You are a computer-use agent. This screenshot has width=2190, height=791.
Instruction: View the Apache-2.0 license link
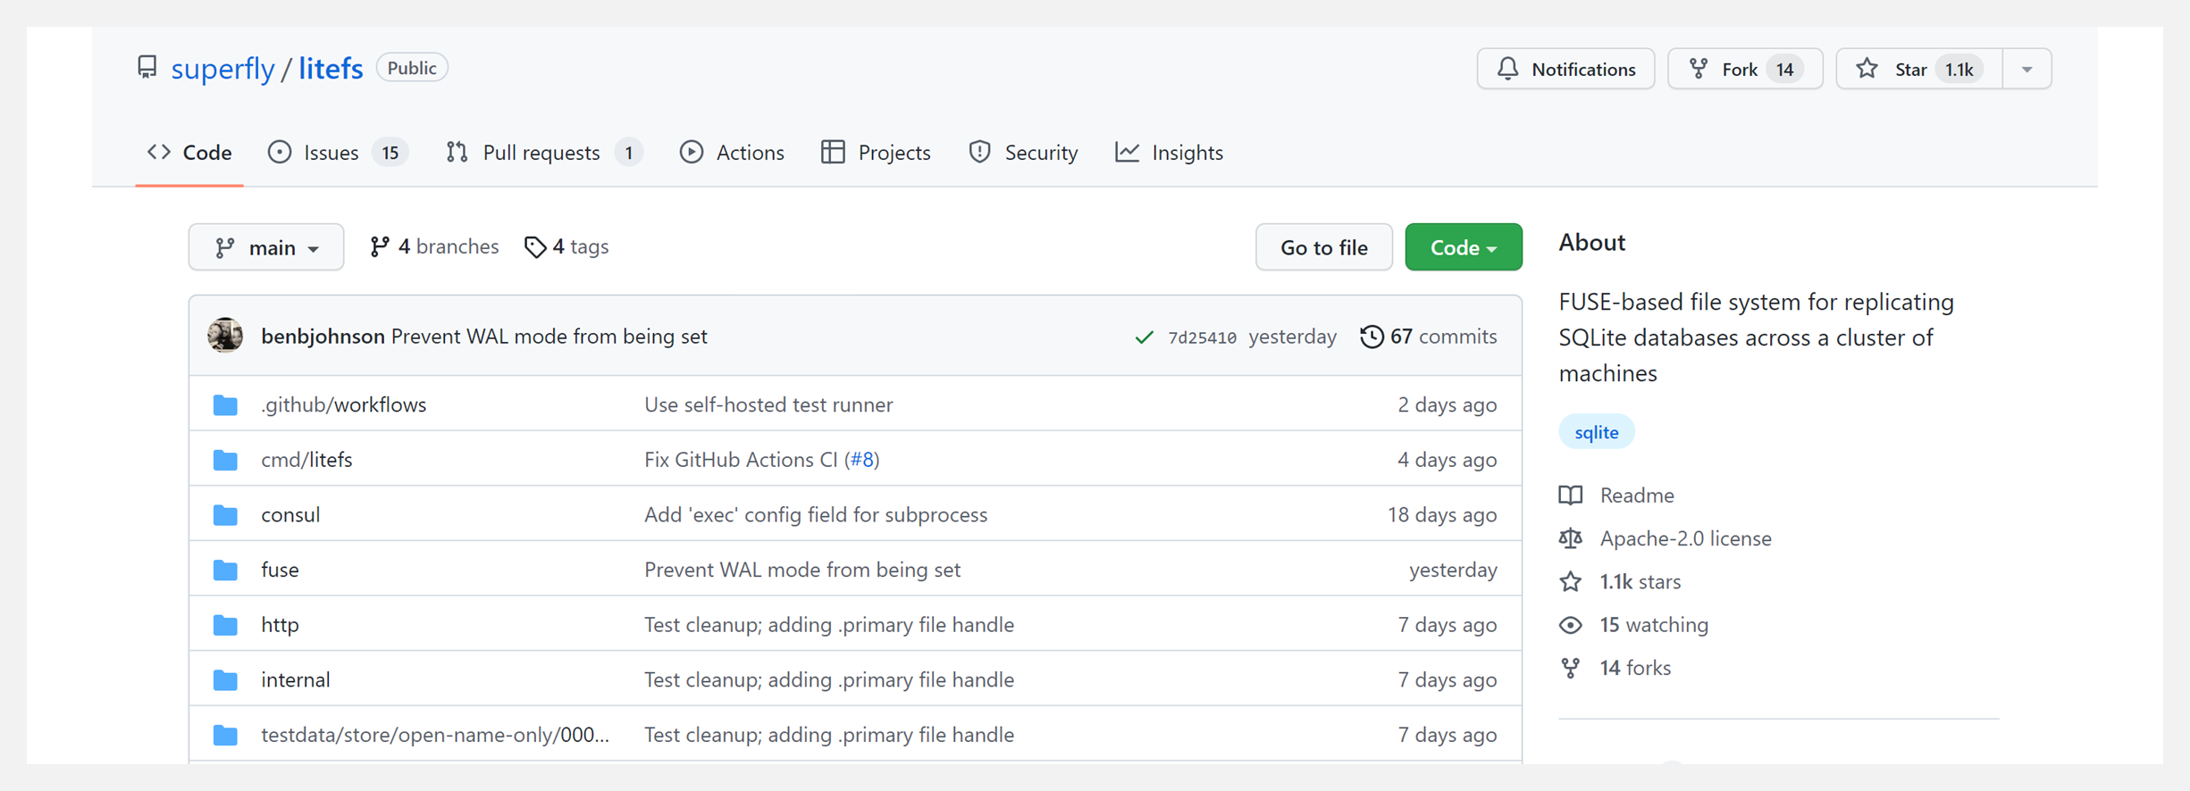pyautogui.click(x=1685, y=538)
